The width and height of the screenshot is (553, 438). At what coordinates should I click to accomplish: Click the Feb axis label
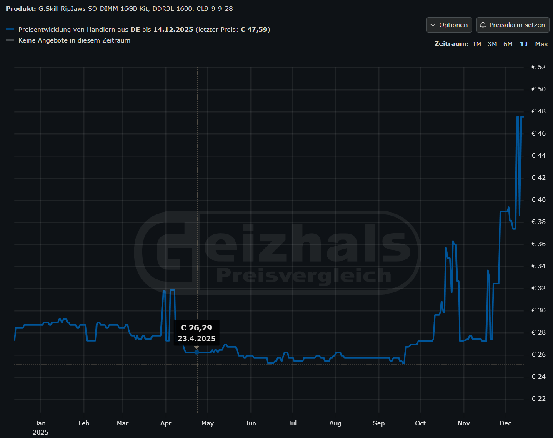(x=84, y=423)
